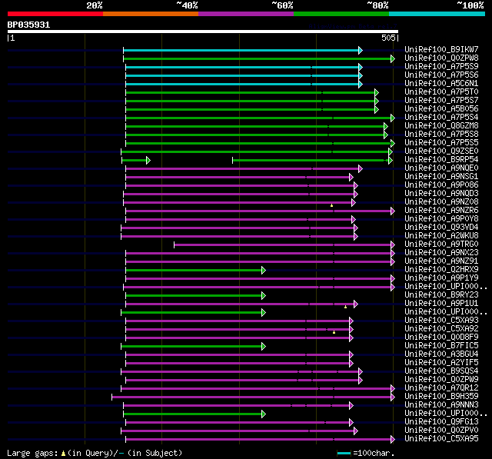The height and width of the screenshot is (459, 492).
Task: Click the arrowhead on UniRef100_A9TRG0 row
Action: pos(393,244)
